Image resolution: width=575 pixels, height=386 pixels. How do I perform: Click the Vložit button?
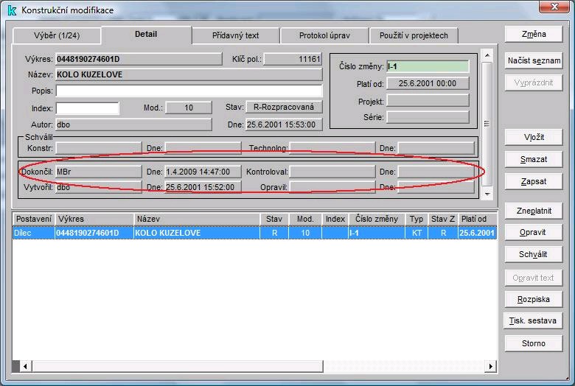pos(534,137)
